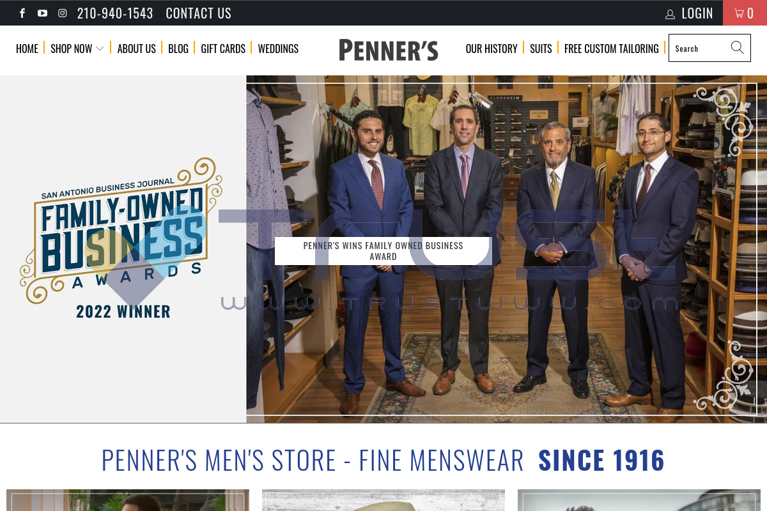
Task: Open the Suits menu link
Action: click(541, 49)
